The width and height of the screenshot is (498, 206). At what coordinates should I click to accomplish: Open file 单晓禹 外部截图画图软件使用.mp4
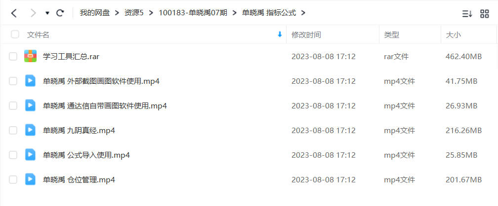[101, 81]
